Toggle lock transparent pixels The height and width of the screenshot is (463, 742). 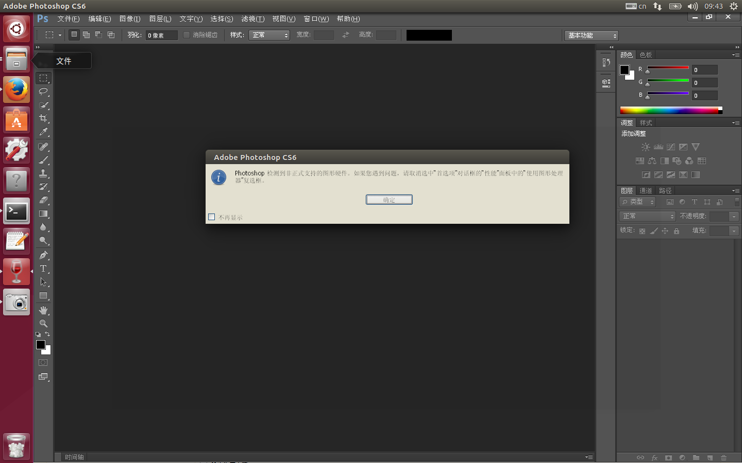[x=642, y=231]
